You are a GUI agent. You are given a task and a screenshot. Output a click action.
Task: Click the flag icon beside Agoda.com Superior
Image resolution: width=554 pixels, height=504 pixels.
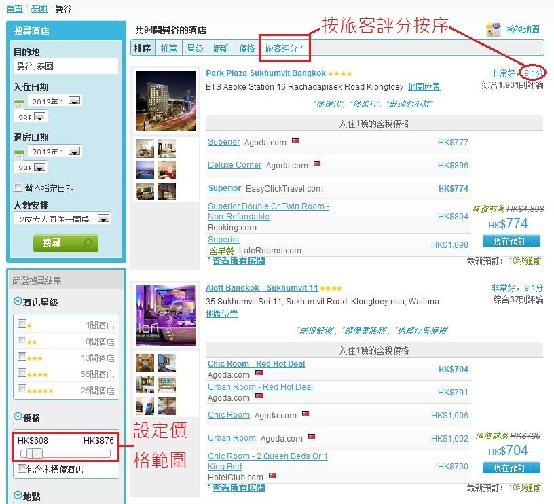295,141
